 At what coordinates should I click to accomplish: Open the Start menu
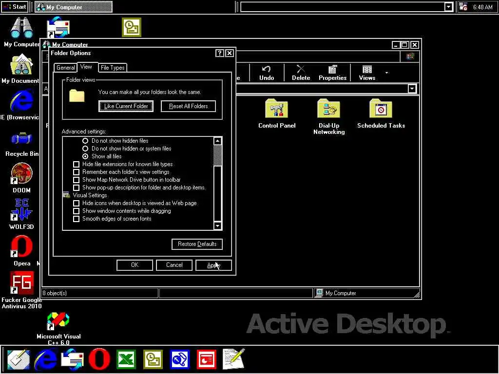15,7
